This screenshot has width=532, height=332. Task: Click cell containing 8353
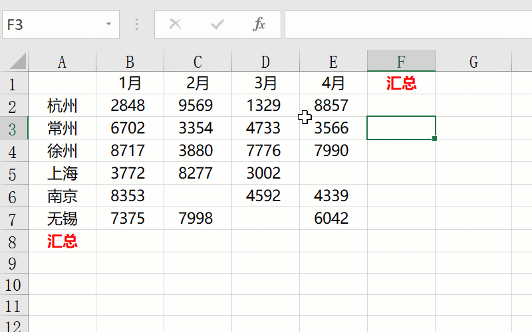[x=130, y=196]
